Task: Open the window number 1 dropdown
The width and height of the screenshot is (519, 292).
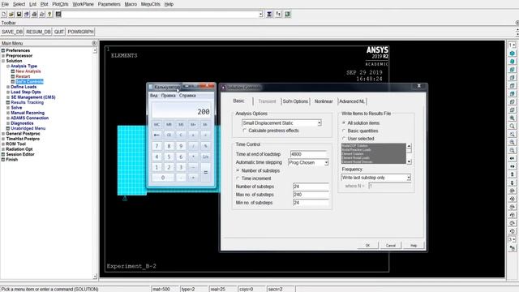Action: pos(512,45)
